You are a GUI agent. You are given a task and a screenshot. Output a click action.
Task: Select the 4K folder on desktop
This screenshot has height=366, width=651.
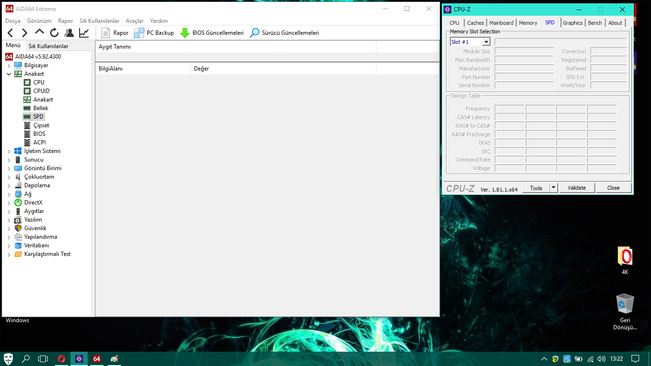click(x=625, y=261)
